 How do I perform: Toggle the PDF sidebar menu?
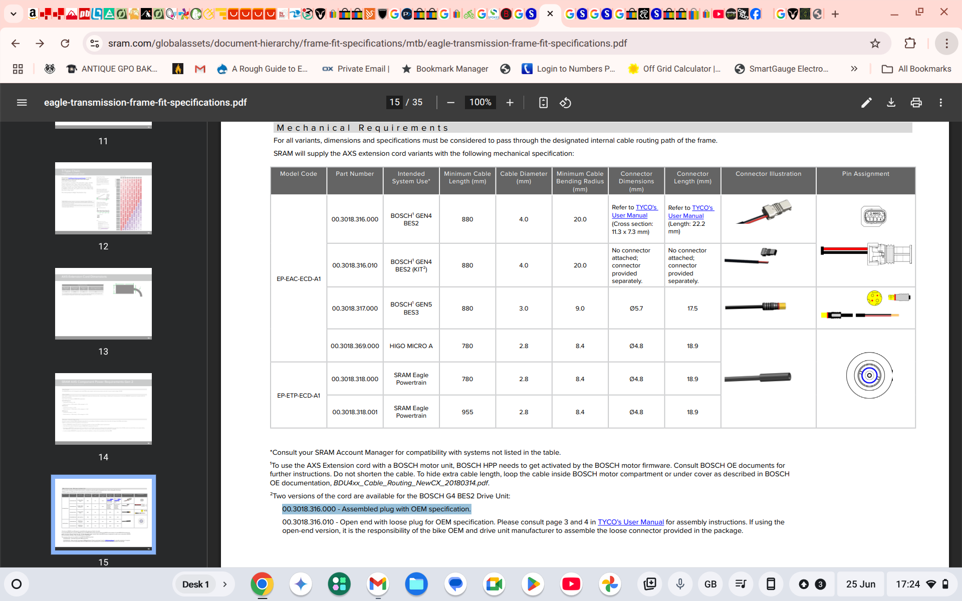point(22,103)
